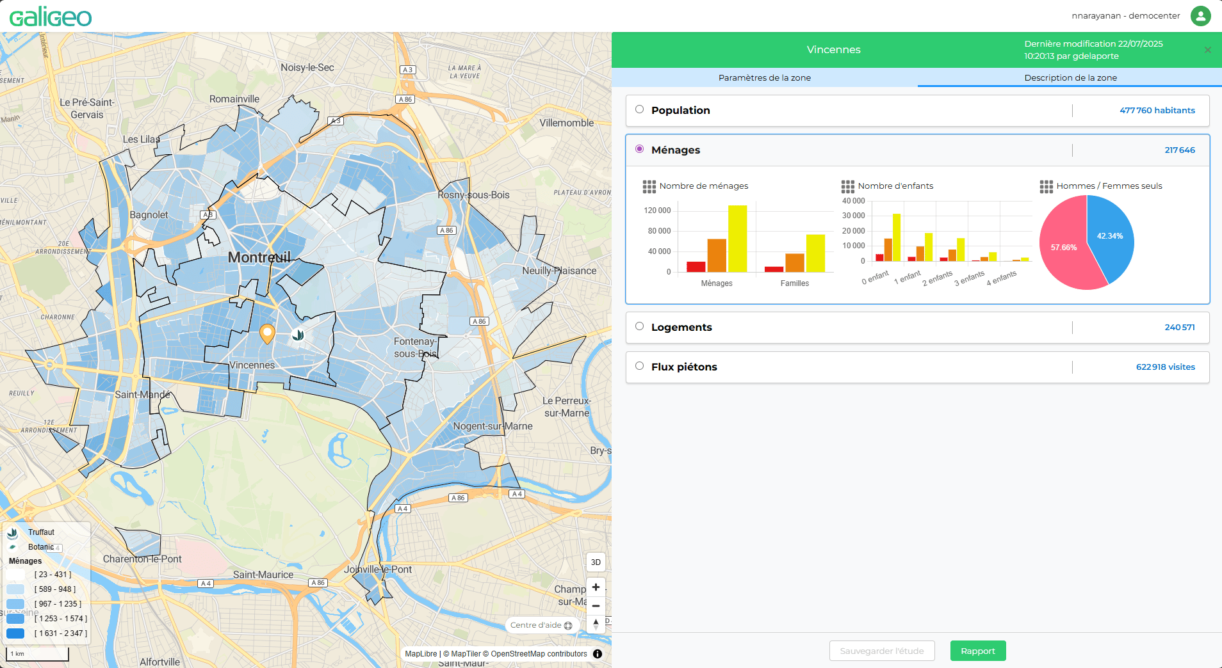Toggle the 3D map view

click(596, 562)
